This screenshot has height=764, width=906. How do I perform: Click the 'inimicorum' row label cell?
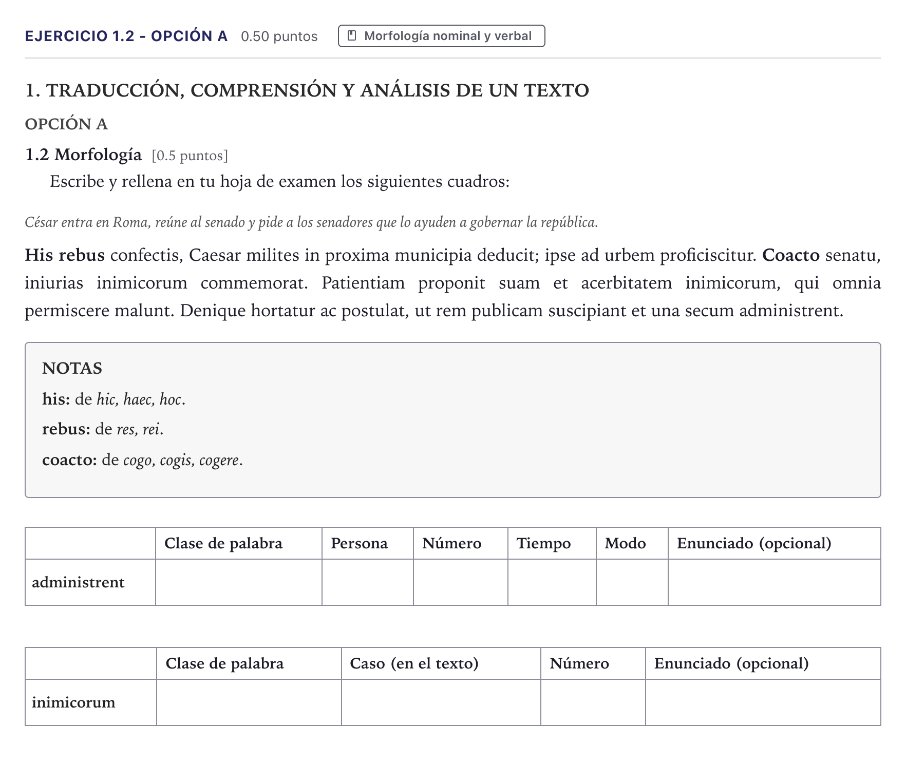(x=91, y=702)
